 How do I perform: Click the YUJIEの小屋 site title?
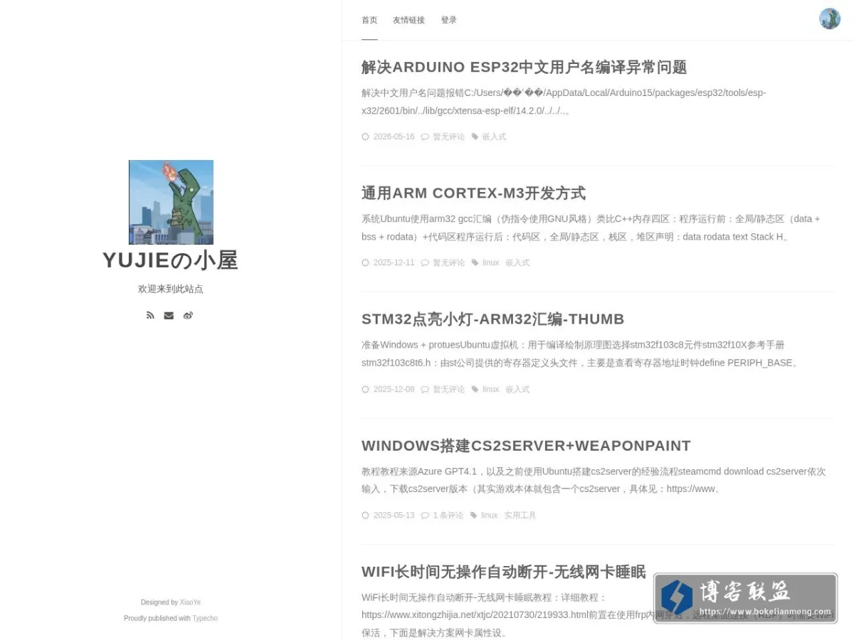point(171,260)
